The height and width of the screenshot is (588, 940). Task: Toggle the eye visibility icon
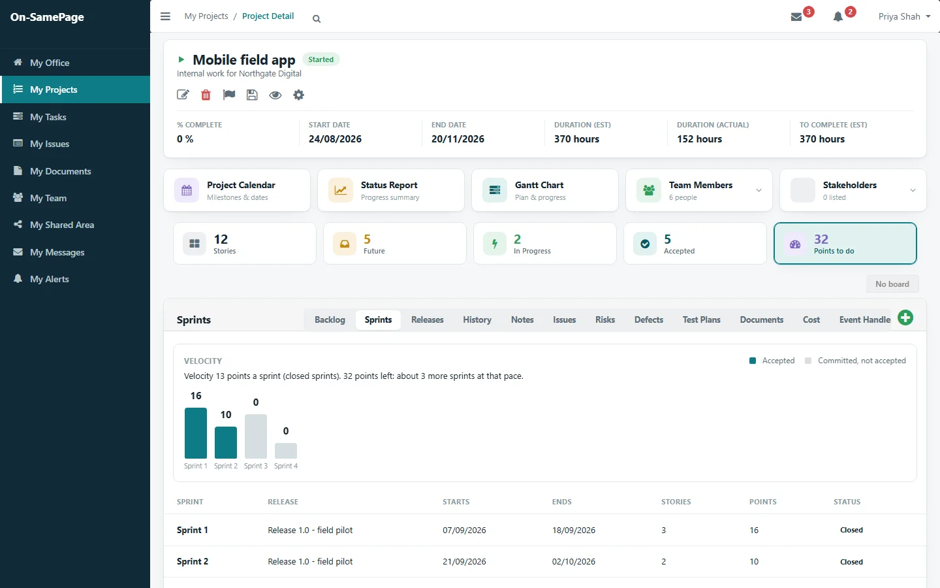(x=275, y=95)
